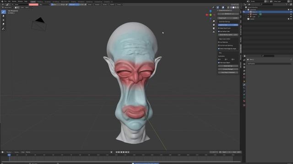This screenshot has height=164, width=293.
Task: Select the Smear tool in toolbar
Action: pyautogui.click(x=3, y=24)
